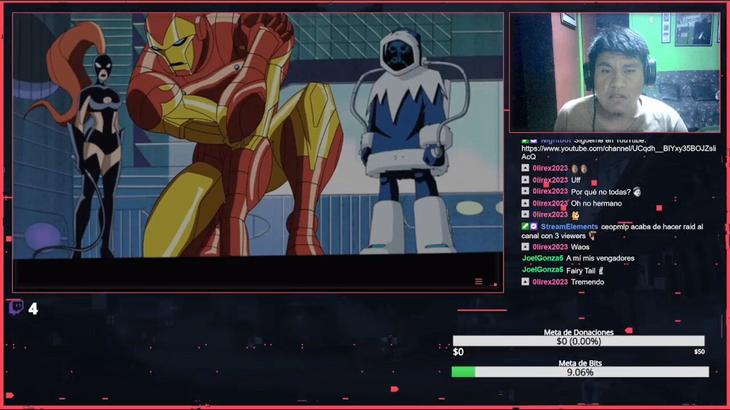
Task: Click the StreamElements username in chat
Action: click(569, 227)
